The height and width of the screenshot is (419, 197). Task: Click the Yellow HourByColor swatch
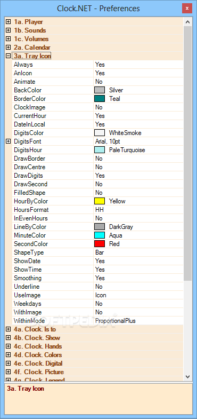(100, 201)
